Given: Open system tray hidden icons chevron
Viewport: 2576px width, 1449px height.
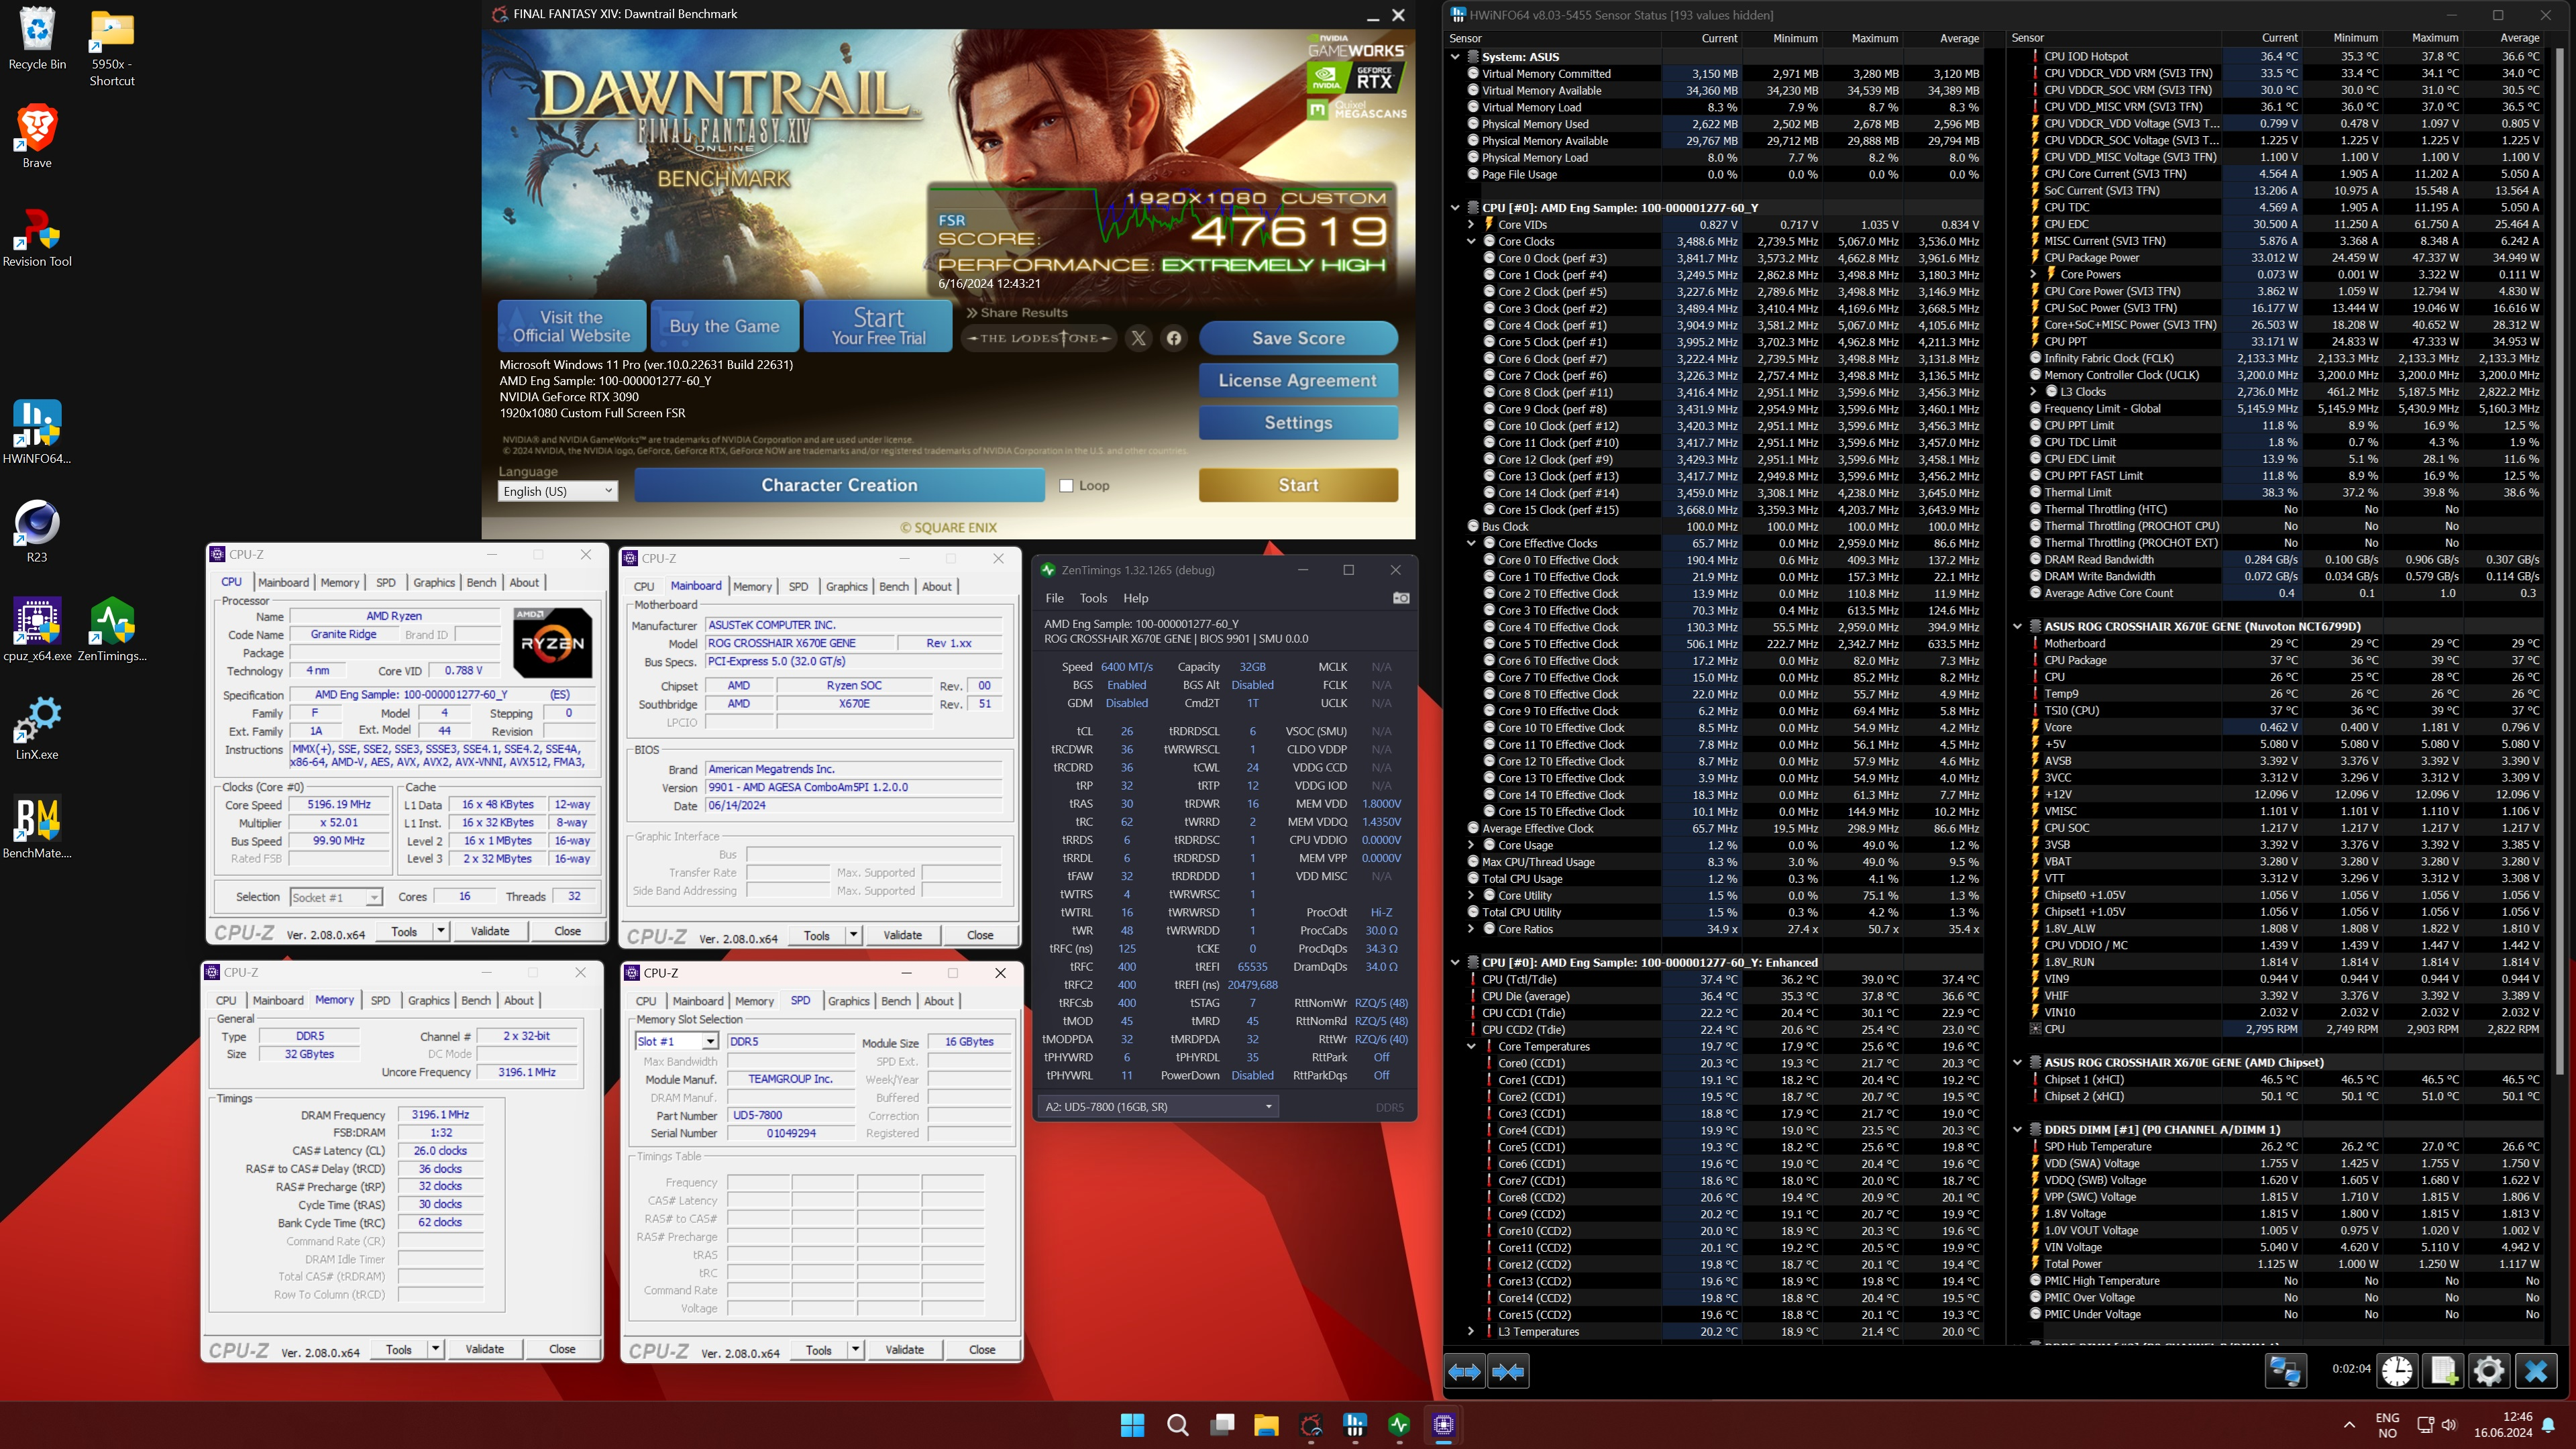Looking at the screenshot, I should (x=2349, y=1425).
